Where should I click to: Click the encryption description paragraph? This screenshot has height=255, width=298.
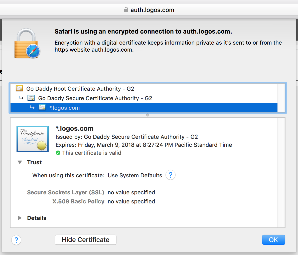[168, 46]
